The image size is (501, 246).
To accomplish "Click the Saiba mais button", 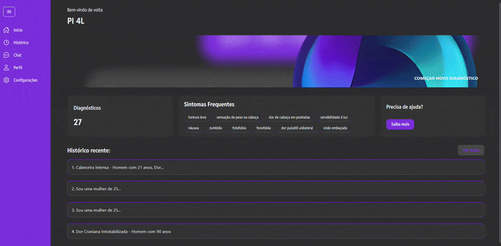I will [x=400, y=124].
